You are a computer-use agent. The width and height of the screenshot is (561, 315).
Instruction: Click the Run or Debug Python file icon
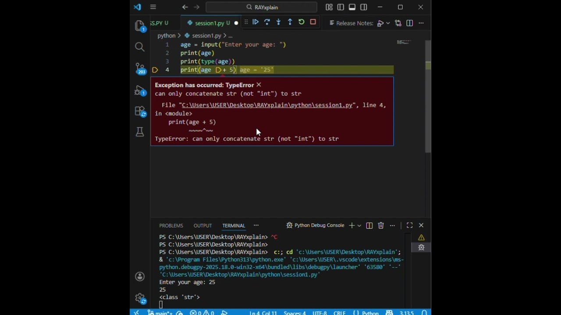[x=380, y=23]
